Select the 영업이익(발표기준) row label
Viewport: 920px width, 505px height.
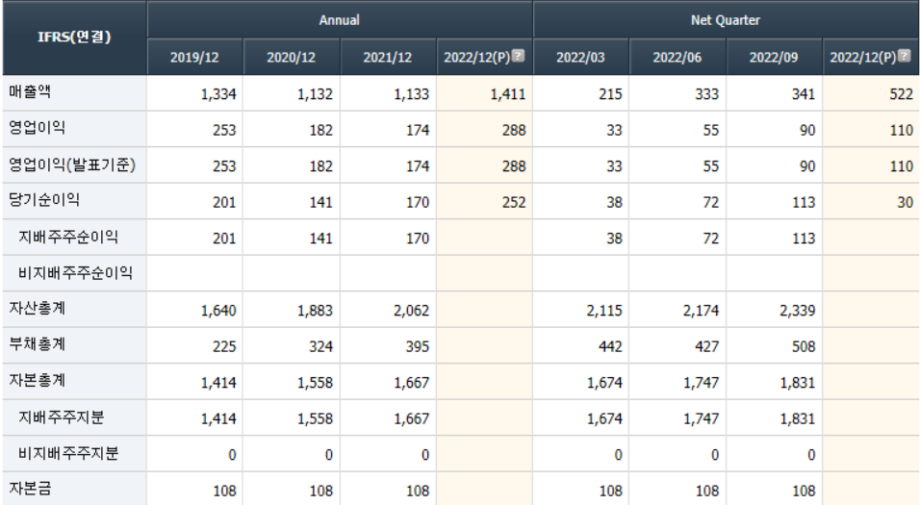(x=72, y=164)
